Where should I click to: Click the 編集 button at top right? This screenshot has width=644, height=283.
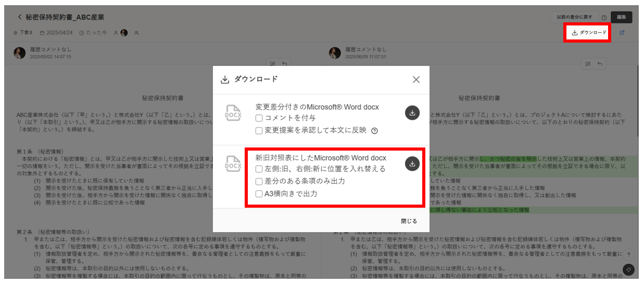point(621,17)
